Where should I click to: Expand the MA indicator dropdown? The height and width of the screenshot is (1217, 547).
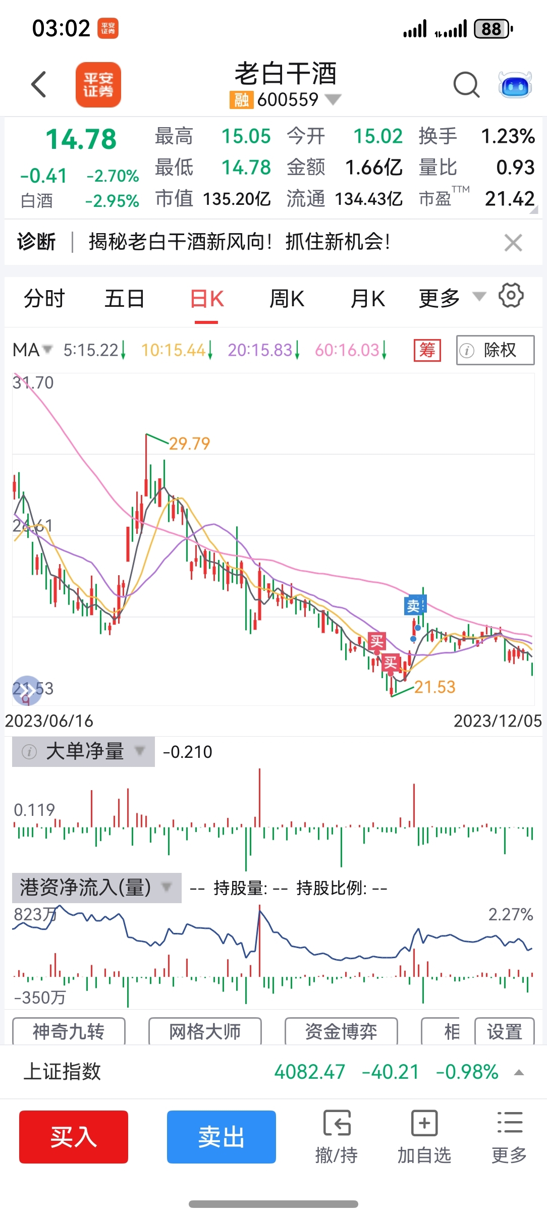32,350
